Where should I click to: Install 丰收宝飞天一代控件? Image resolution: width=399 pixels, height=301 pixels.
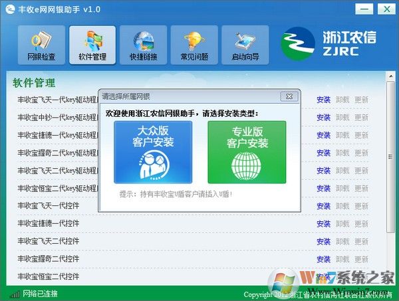(x=323, y=206)
